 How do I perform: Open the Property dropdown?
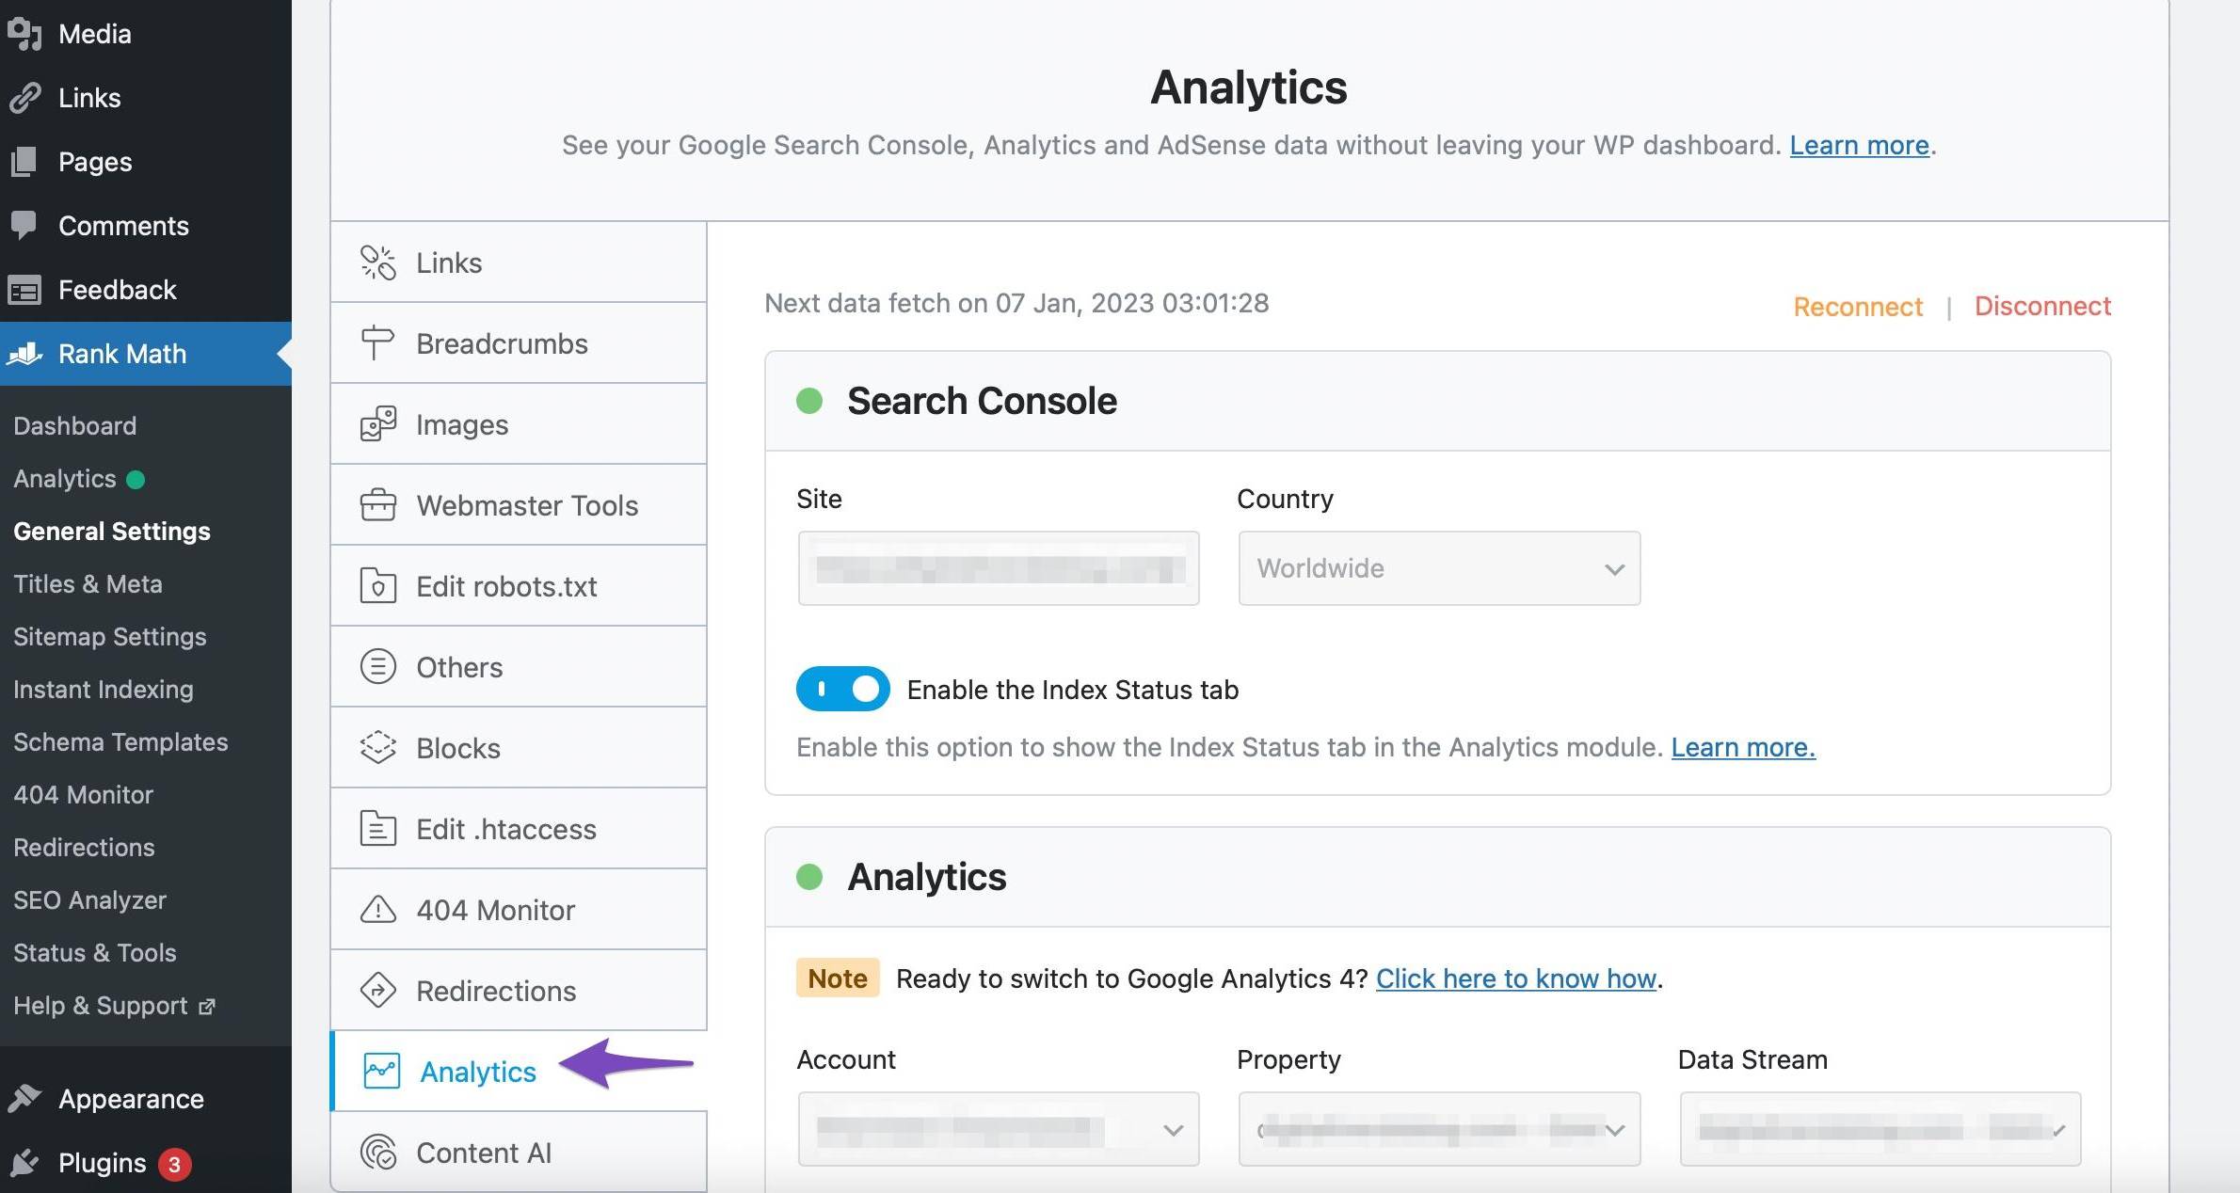pos(1438,1129)
